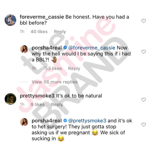Reply to foreverme_cassie's comment
Screen dimensions: 152x152
point(60,32)
